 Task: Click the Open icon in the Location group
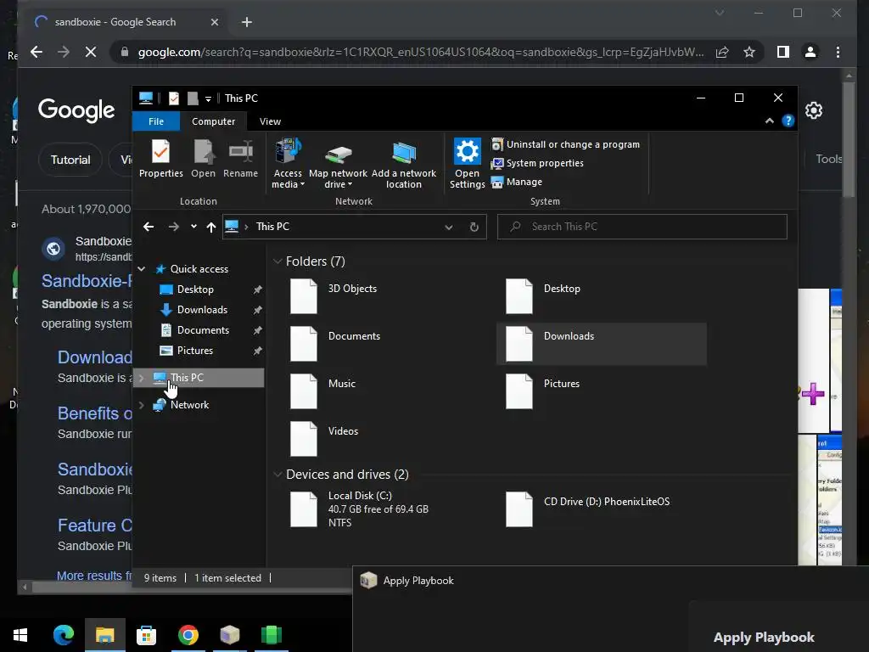(x=204, y=159)
